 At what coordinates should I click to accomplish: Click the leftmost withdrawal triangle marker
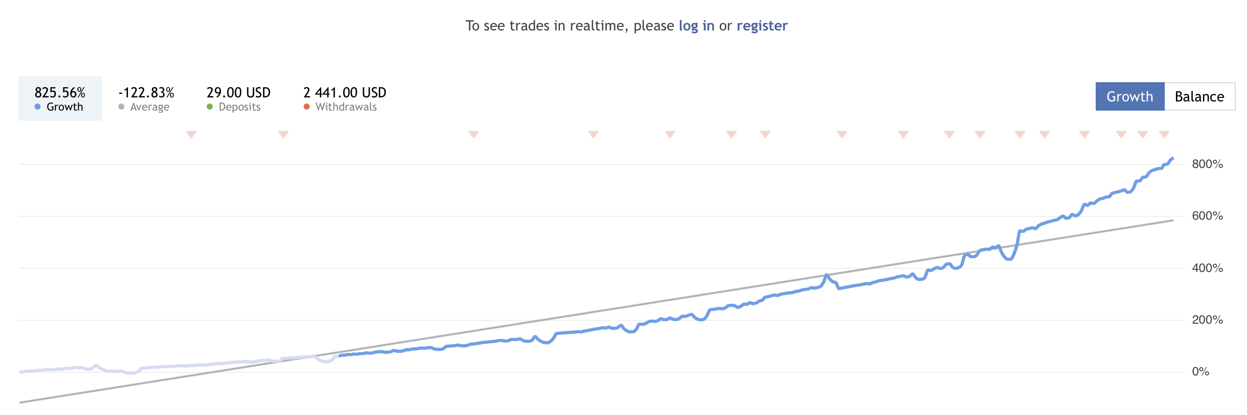[x=191, y=134]
